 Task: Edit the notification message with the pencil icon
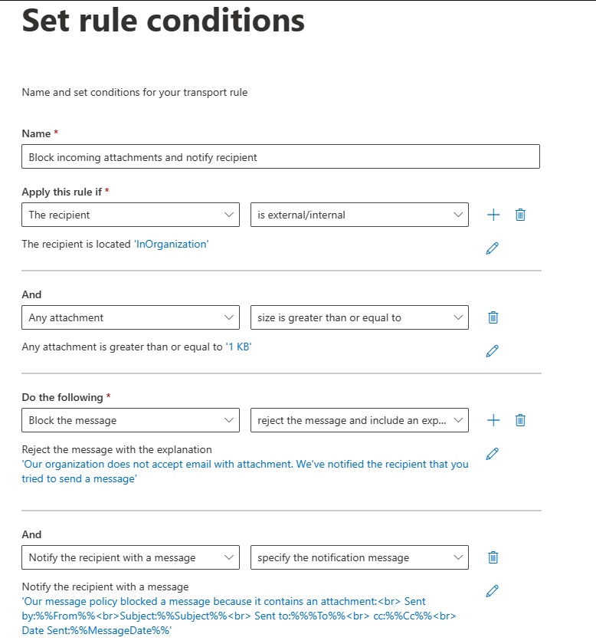[493, 590]
